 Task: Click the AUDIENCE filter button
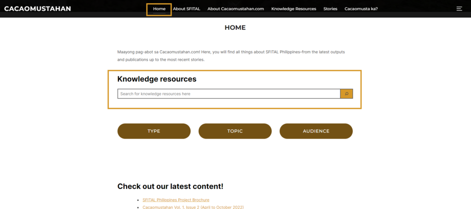tap(316, 131)
